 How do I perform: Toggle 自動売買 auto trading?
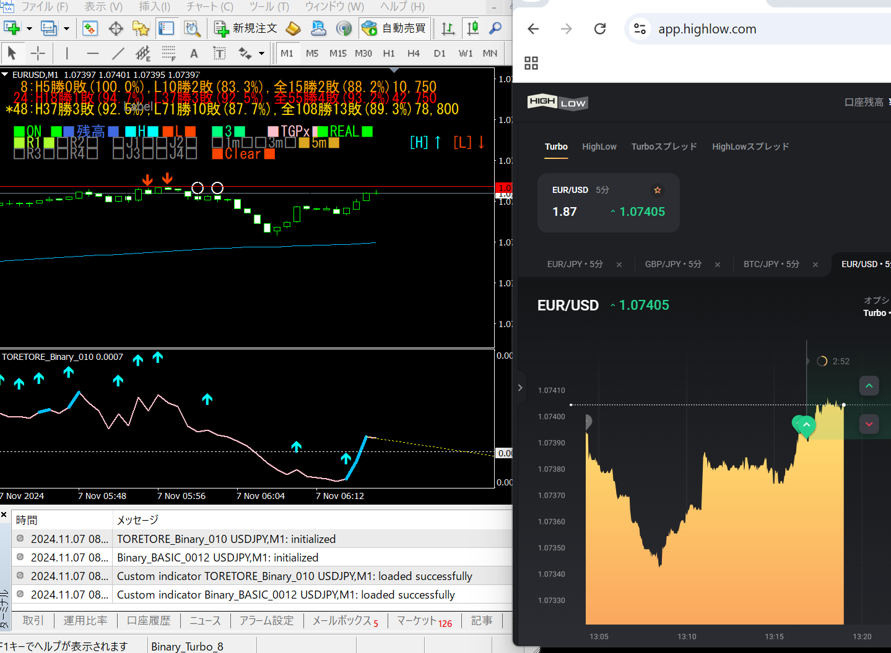point(394,28)
